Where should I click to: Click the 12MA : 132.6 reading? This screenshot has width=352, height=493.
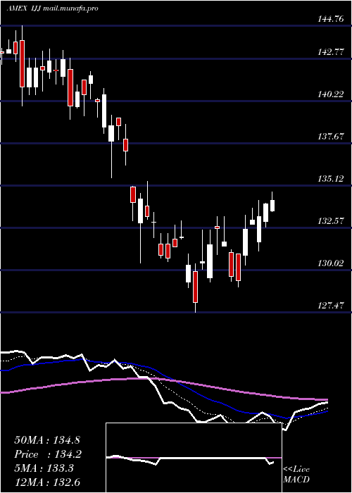tap(48, 482)
